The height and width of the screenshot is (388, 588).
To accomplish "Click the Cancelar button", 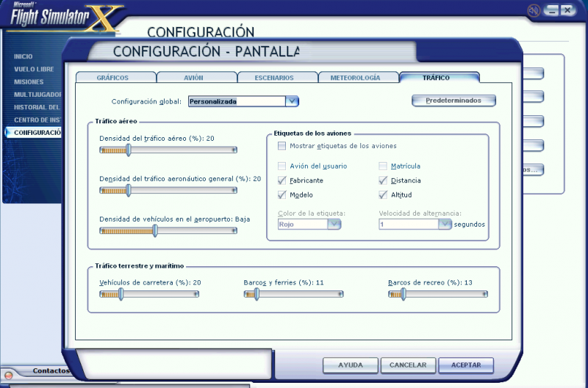I will (408, 365).
